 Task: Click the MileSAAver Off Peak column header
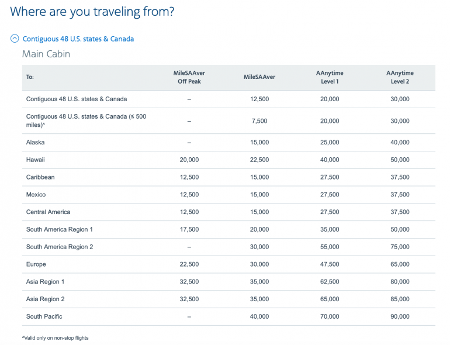[x=189, y=77]
